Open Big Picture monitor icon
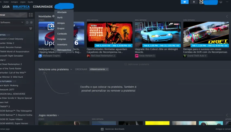Image resolution: width=231 pixels, height=132 pixels. [221, 2]
